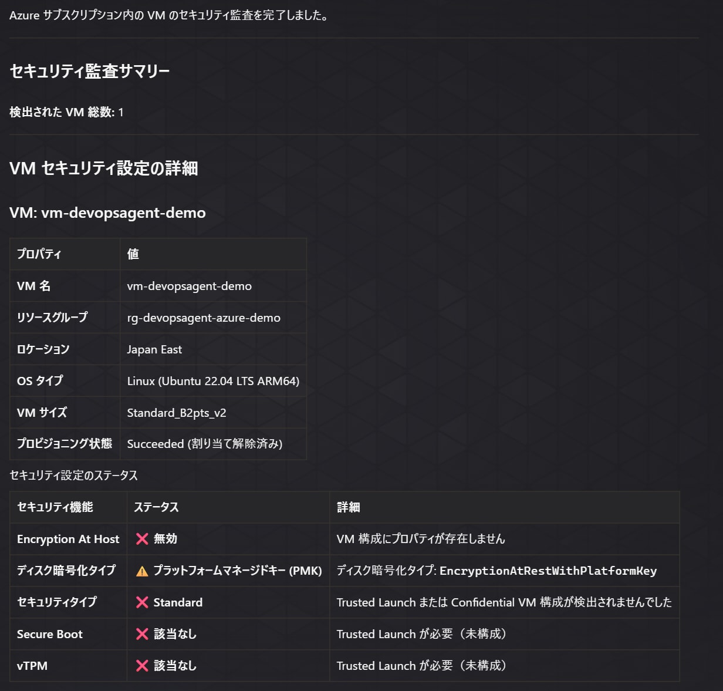
Task: Select Linux (Ubuntu 22.04 LTS ARM64) value
Action: click(213, 381)
